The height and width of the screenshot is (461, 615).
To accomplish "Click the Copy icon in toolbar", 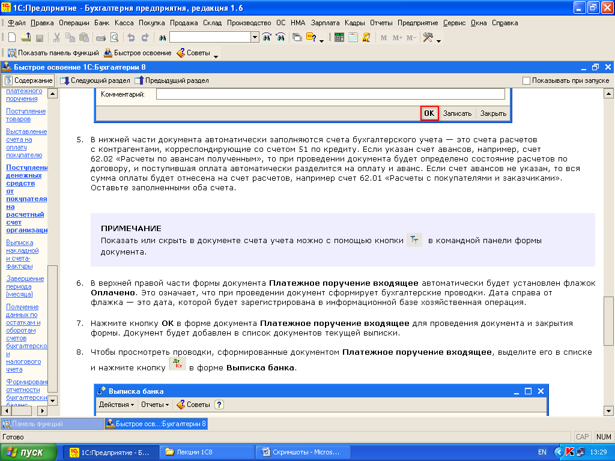I will [70, 38].
